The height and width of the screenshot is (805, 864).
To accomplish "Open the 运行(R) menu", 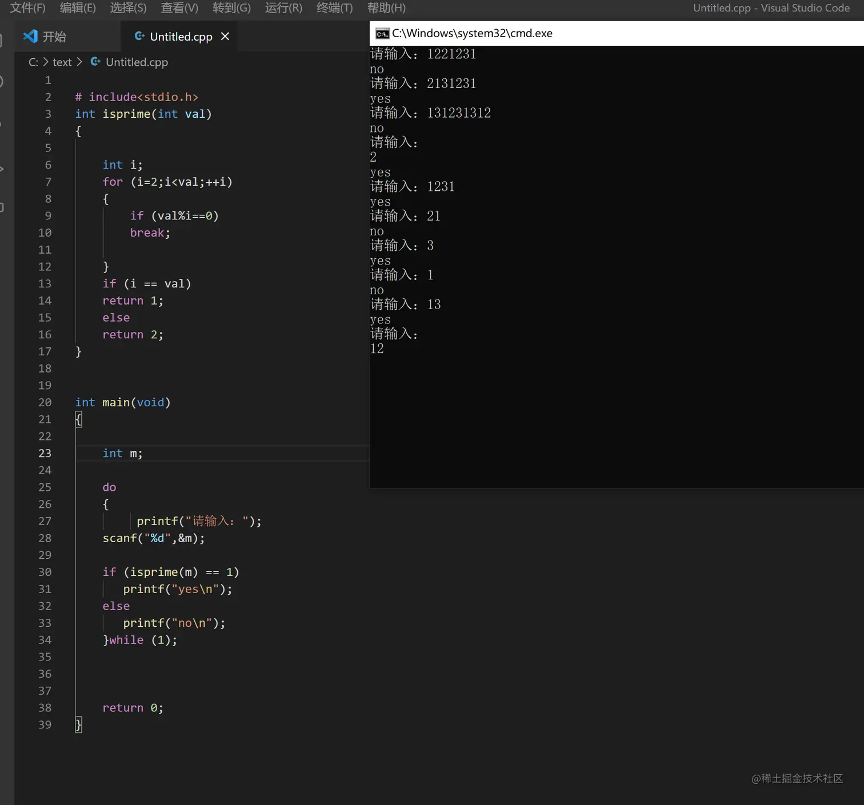I will coord(283,8).
